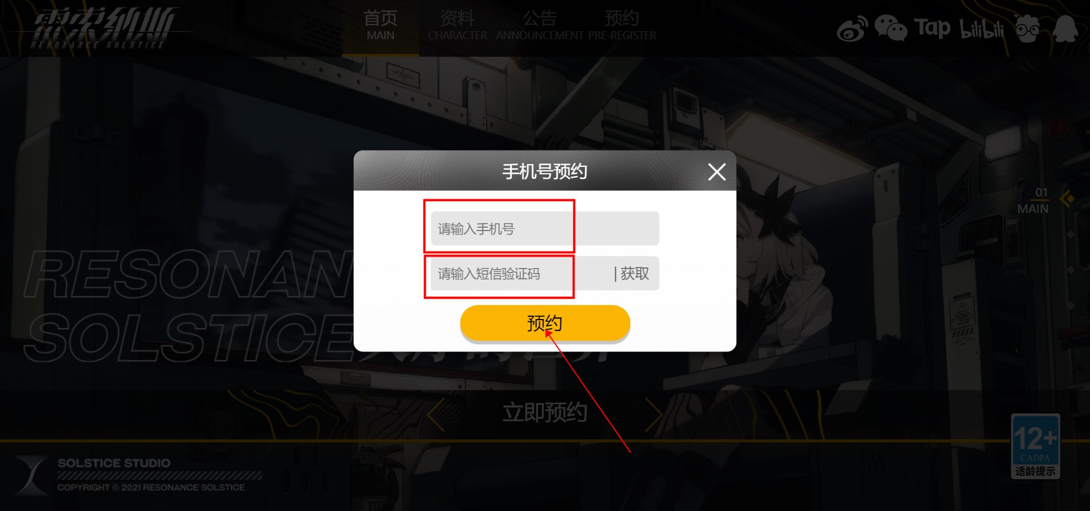Click the glasses mascot community icon
Viewport: 1090px width, 511px height.
1027,28
